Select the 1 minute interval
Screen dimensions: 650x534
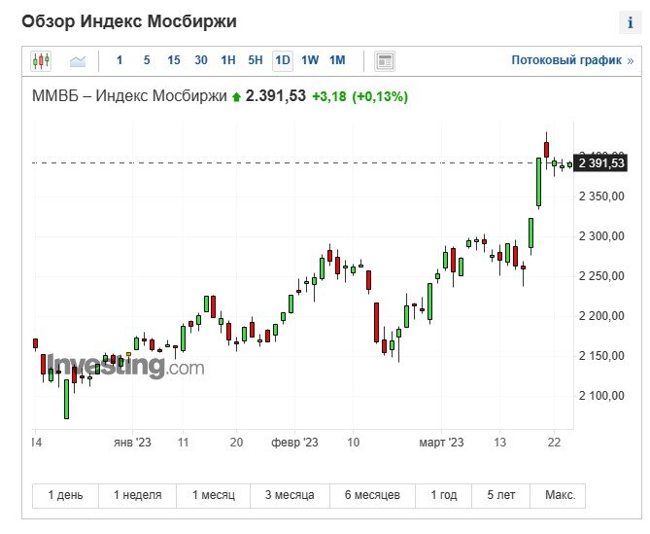[120, 60]
